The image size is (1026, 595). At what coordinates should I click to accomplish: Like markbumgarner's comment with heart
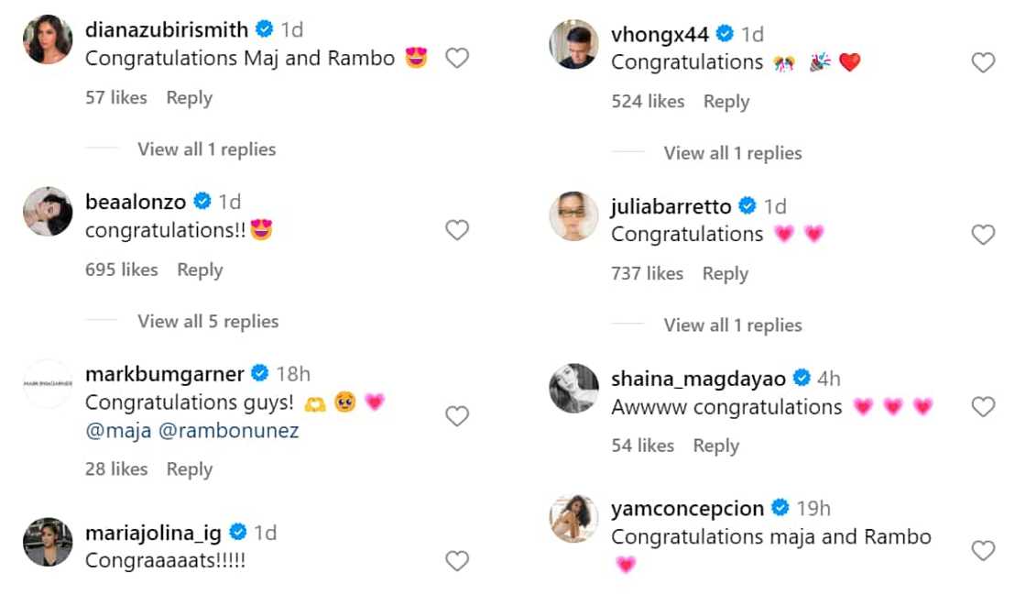(457, 416)
